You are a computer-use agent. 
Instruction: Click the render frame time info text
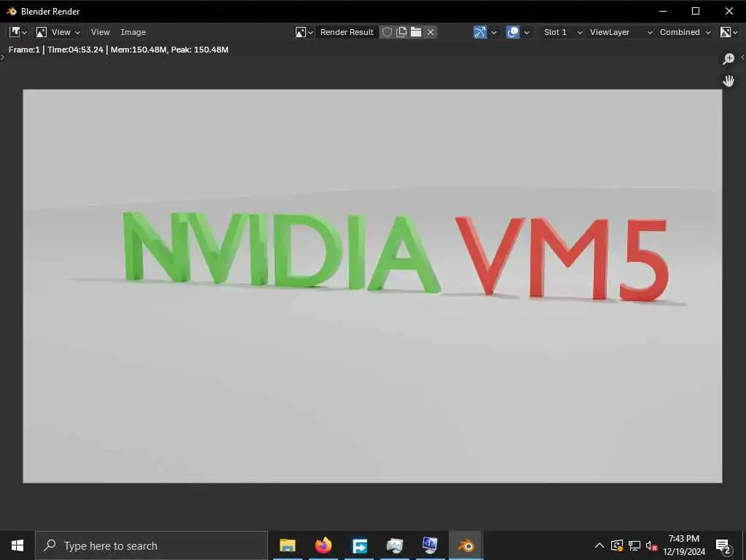119,50
